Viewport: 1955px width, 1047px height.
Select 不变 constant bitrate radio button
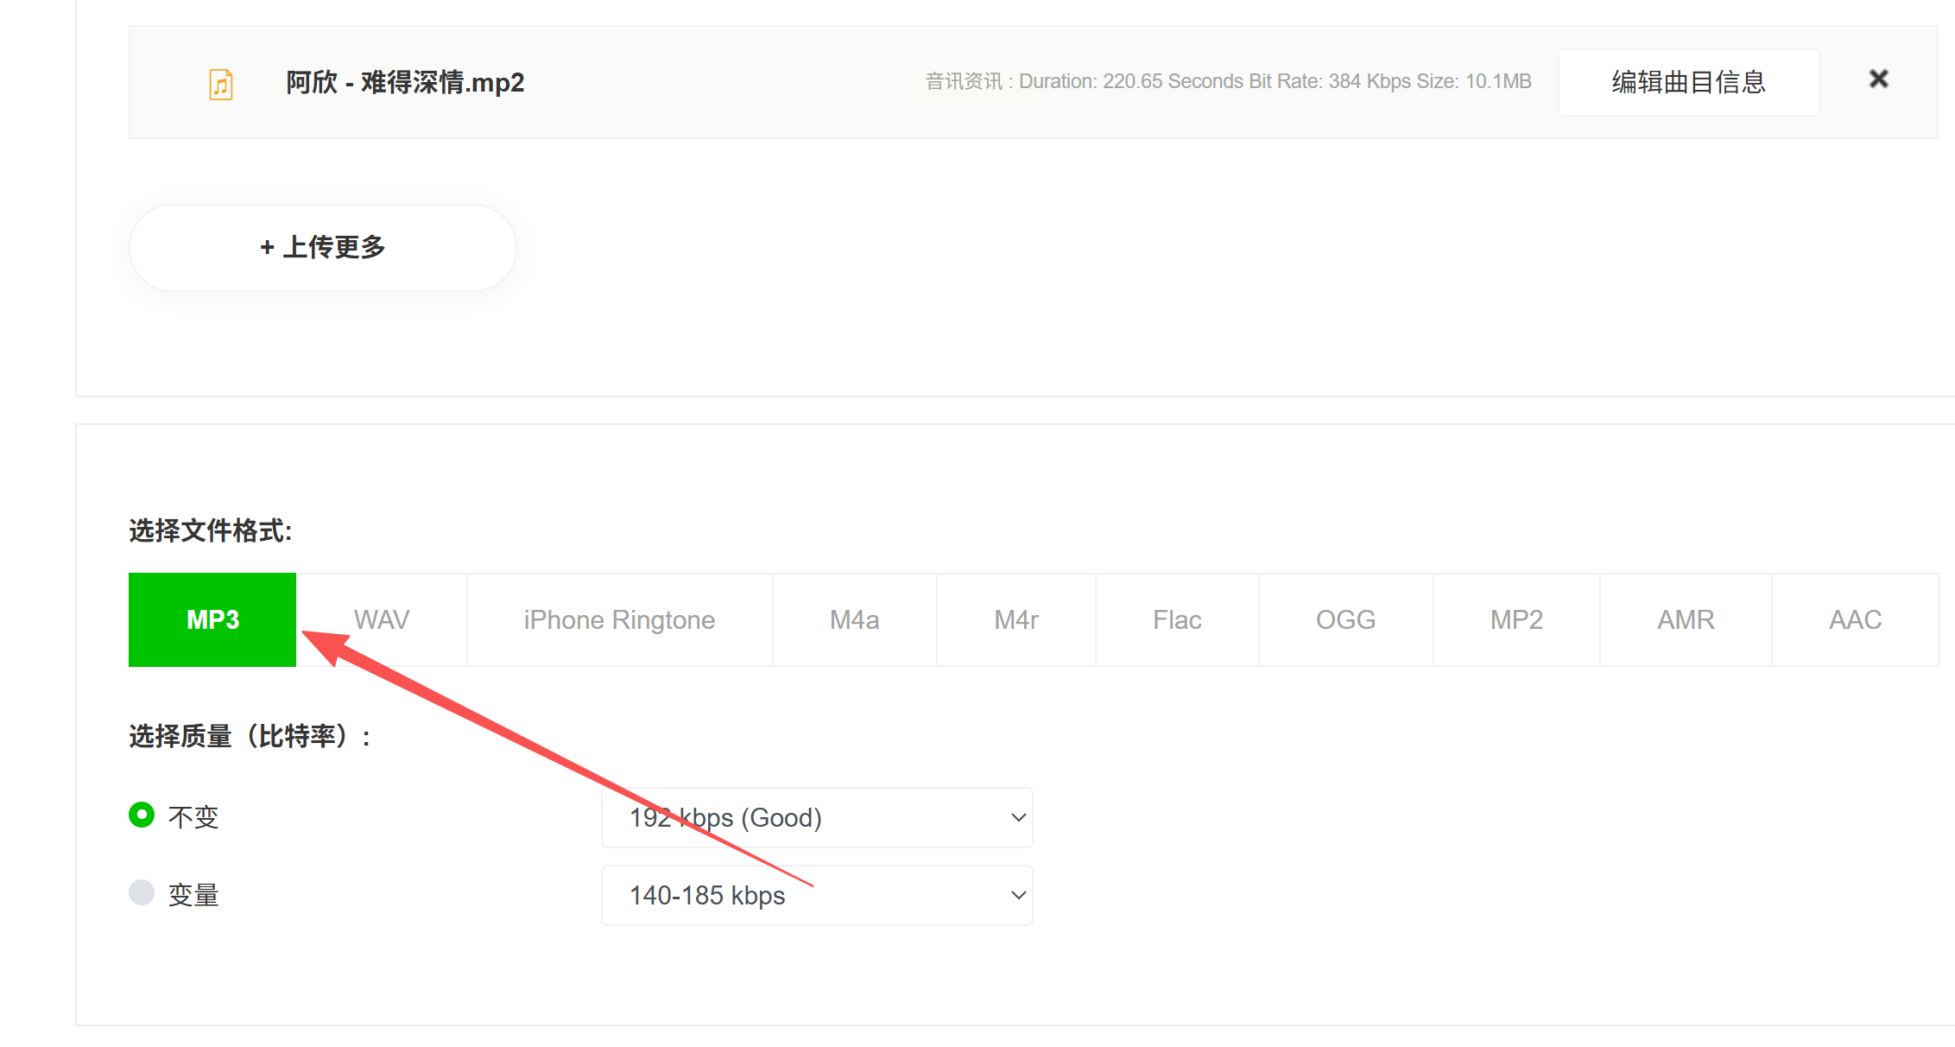tap(142, 815)
